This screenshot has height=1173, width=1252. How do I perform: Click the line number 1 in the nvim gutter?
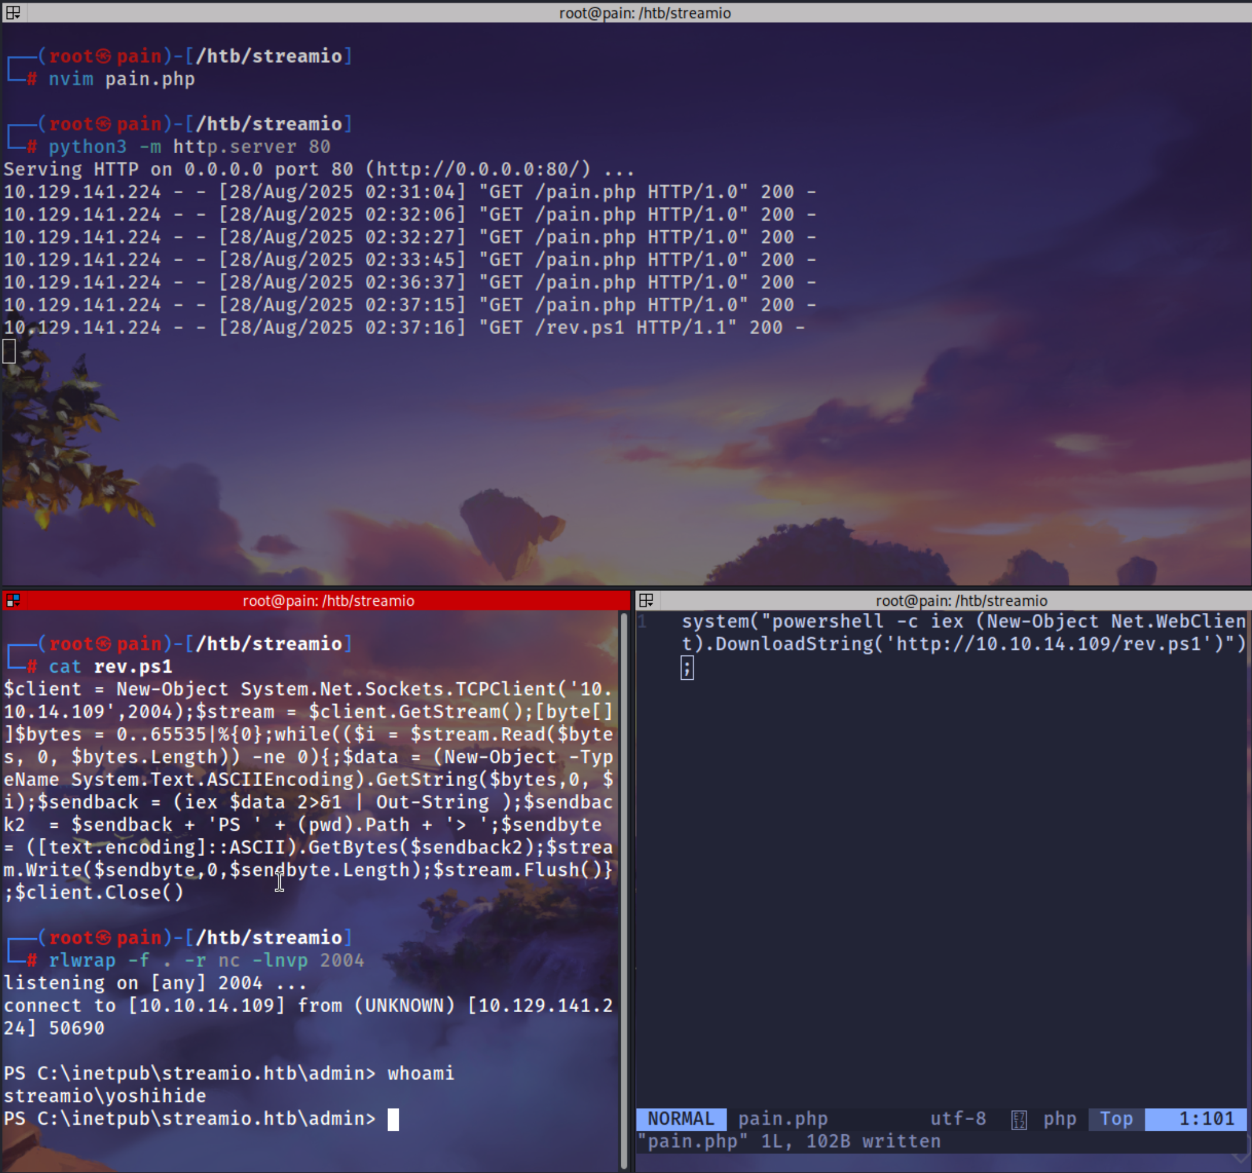click(x=642, y=622)
